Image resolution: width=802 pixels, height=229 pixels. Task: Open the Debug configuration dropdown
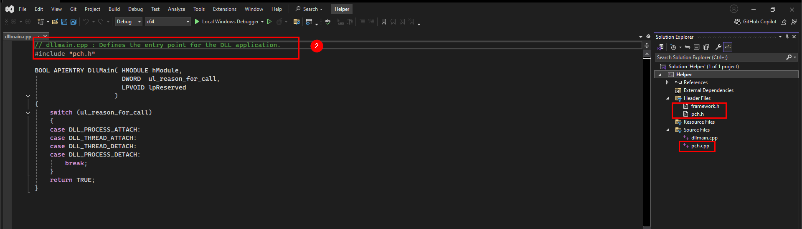[129, 22]
